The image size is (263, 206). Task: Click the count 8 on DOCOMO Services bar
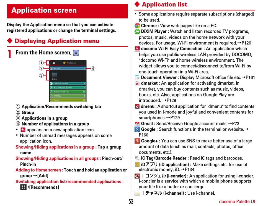(x=84, y=84)
